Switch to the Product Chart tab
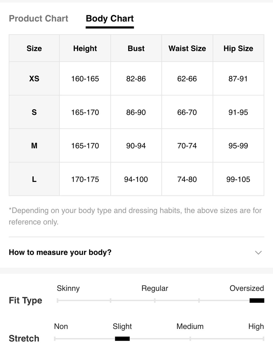The image size is (273, 350). [x=39, y=18]
